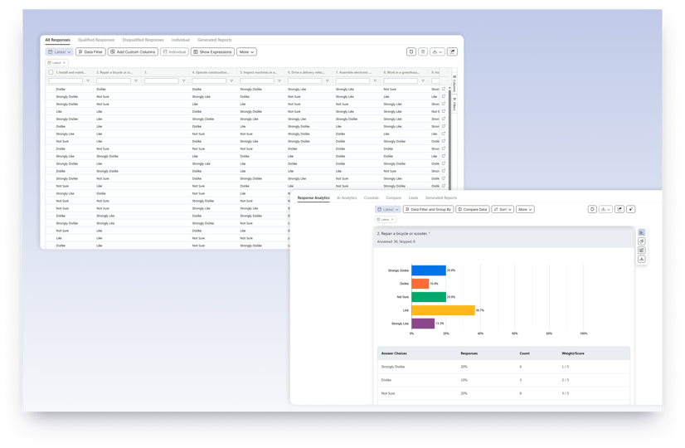This screenshot has width=685, height=448.
Task: Switch chart to bar chart view
Action: (x=641, y=232)
